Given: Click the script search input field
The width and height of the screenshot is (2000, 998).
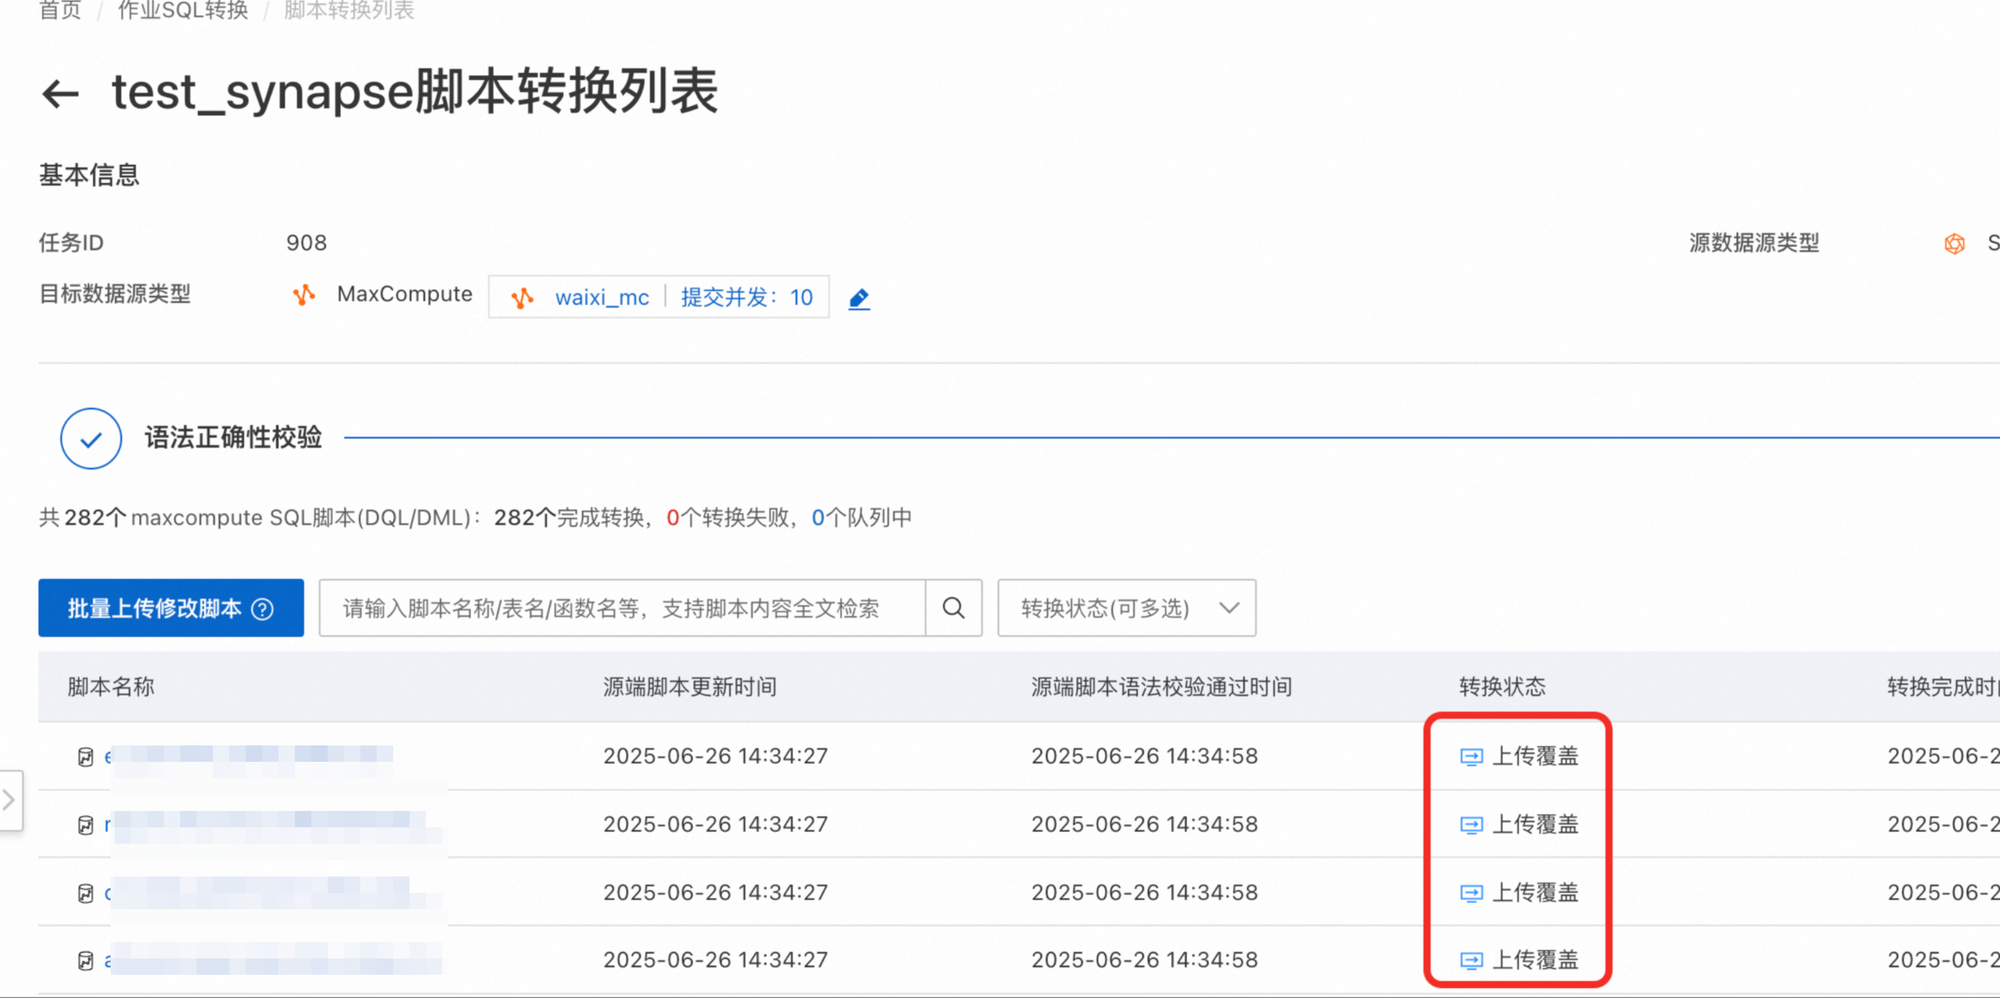Looking at the screenshot, I should point(621,608).
